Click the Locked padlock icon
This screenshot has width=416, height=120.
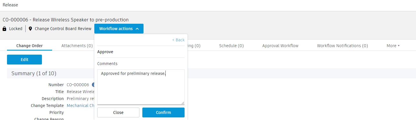click(x=4, y=29)
